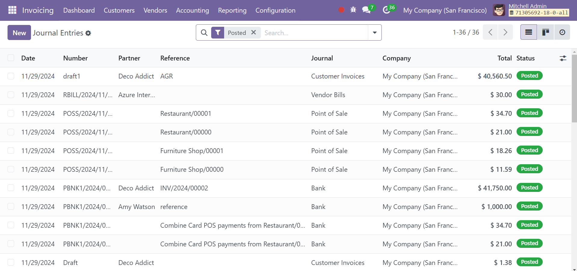Switch to activity view

(562, 32)
